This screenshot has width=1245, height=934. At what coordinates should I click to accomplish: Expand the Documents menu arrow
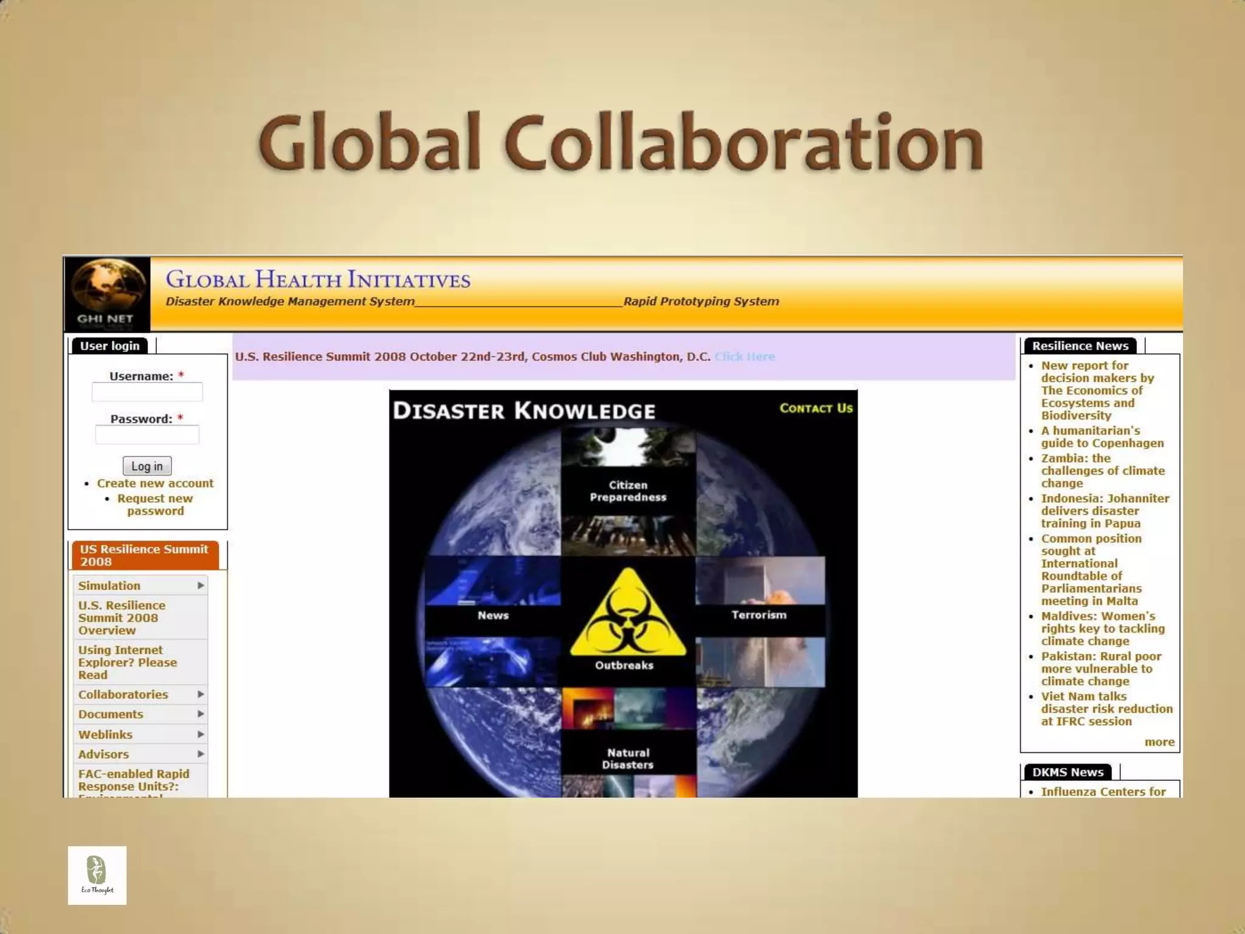pyautogui.click(x=201, y=714)
